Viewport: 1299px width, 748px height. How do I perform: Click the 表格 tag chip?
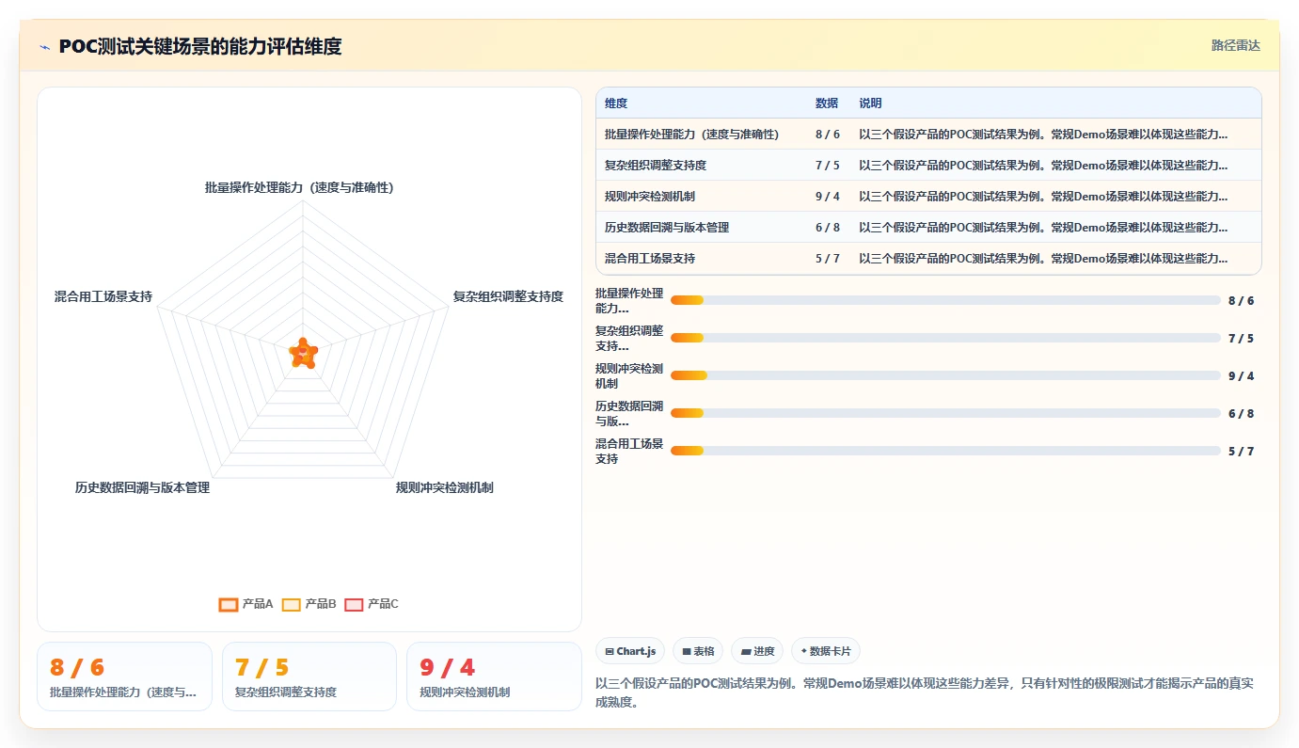[x=698, y=651]
